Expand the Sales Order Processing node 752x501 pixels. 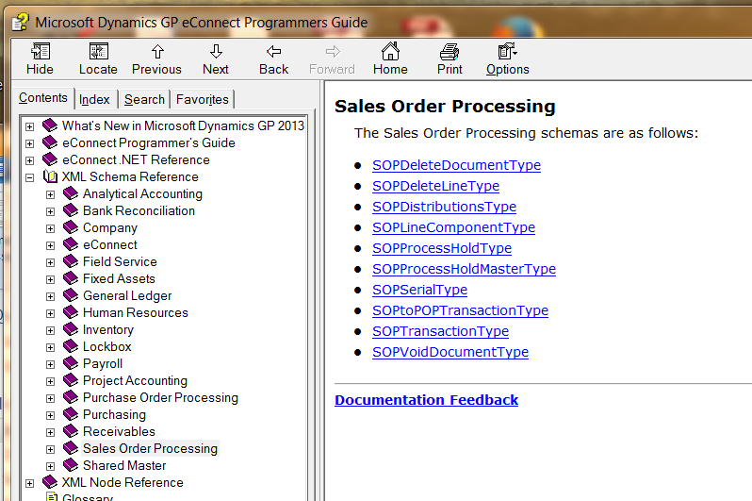(50, 449)
